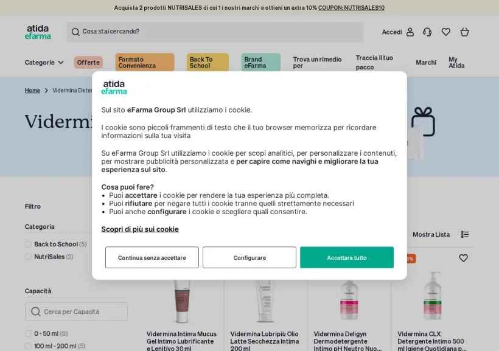Tick the NutriSales category checkbox
499x351 pixels.
28,257
